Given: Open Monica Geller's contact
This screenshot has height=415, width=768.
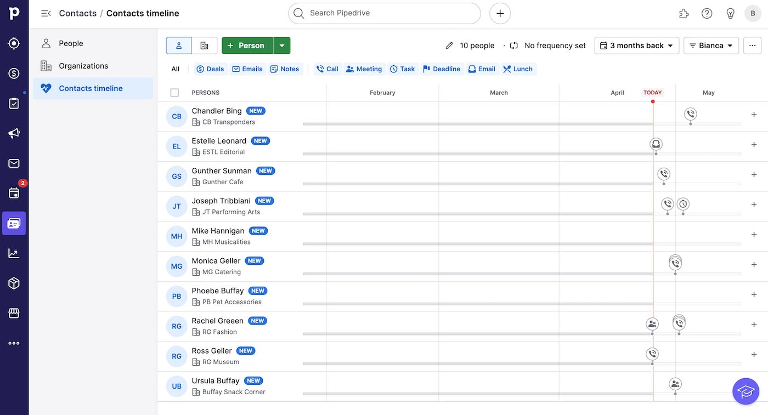Looking at the screenshot, I should pos(216,260).
